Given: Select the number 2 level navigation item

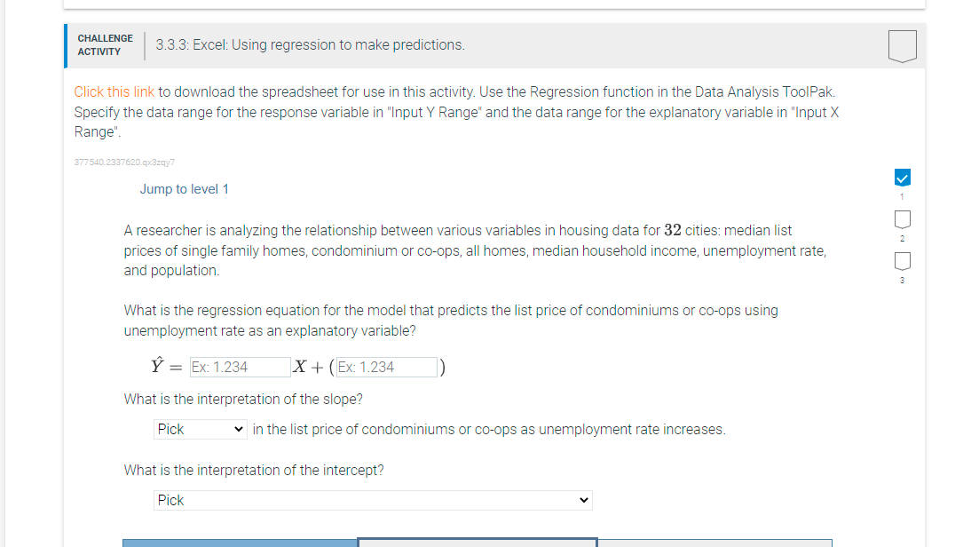Looking at the screenshot, I should click(902, 219).
